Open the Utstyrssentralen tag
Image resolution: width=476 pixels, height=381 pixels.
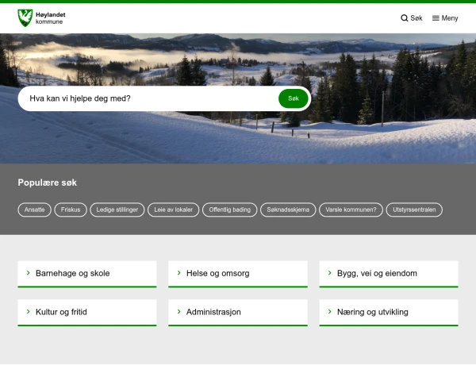point(414,210)
